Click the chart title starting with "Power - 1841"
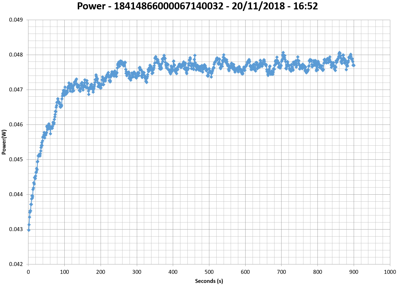Screen dimensions: 397x285 click(197, 6)
